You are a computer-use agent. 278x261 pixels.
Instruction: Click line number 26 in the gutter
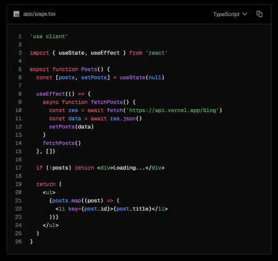[19, 242]
